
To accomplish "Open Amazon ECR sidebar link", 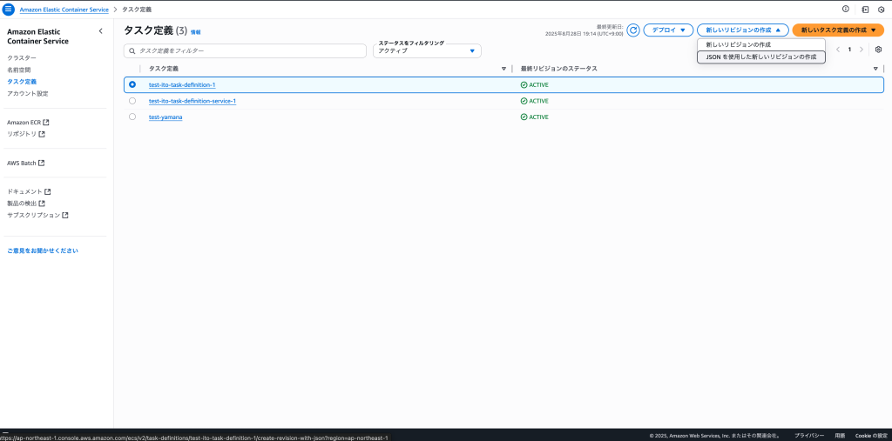I will pos(24,122).
